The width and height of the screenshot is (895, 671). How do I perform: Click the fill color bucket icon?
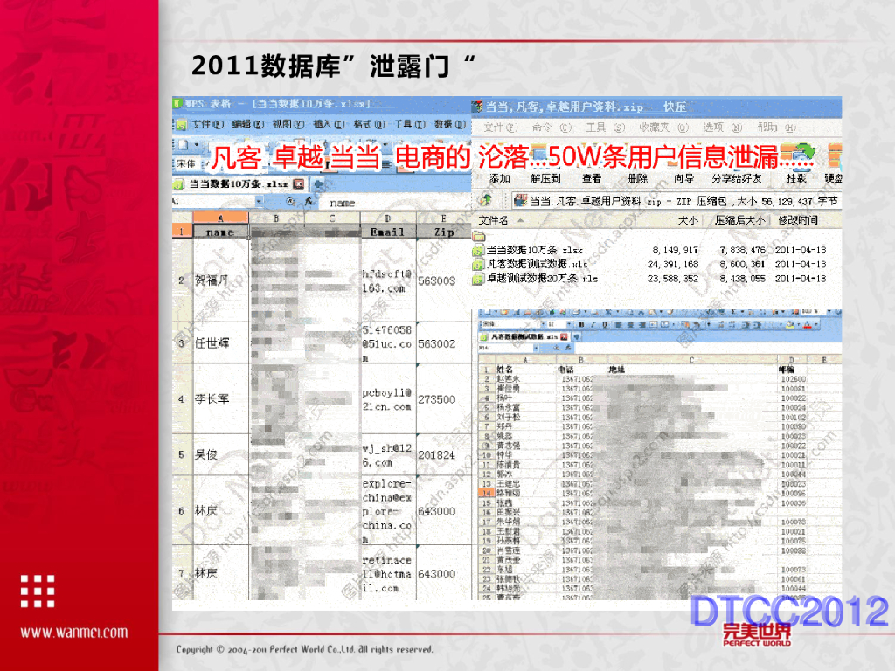pyautogui.click(x=789, y=325)
